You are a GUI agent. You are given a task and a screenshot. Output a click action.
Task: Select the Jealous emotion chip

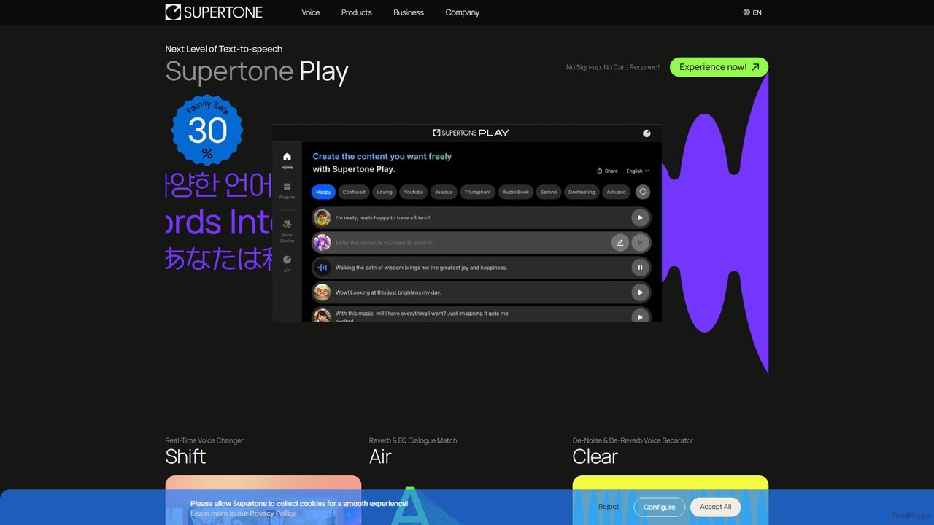coord(444,192)
